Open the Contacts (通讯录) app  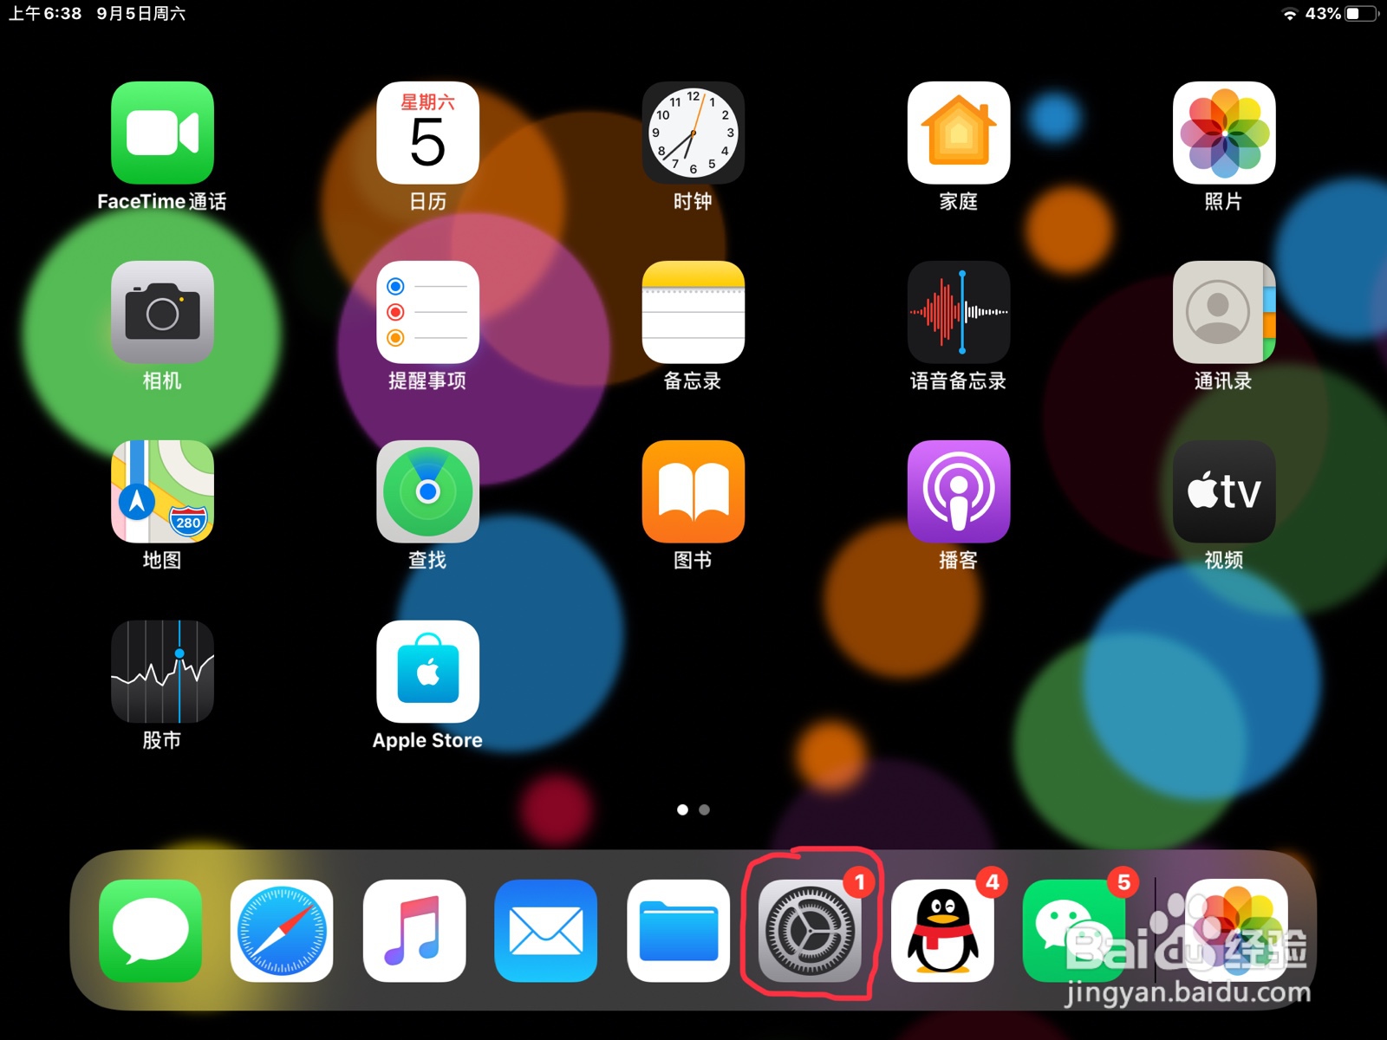click(1223, 312)
